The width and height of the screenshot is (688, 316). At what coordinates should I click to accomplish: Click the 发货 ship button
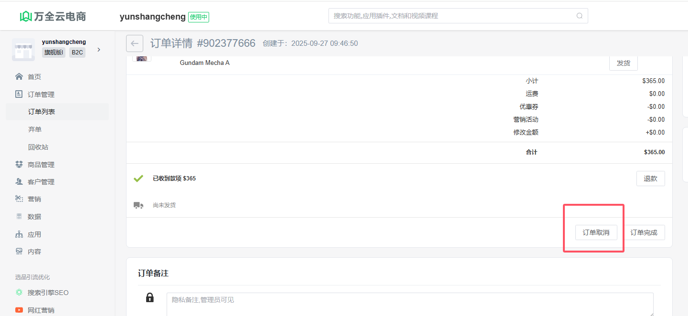[623, 63]
